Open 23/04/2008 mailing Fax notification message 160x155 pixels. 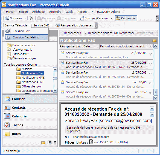click(x=106, y=55)
